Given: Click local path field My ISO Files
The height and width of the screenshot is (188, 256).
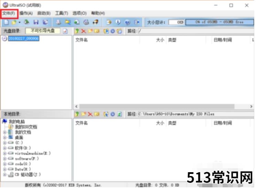Looking at the screenshot, I should point(196,114).
